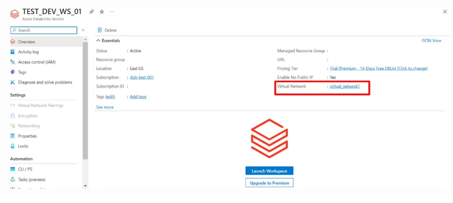Collapse the Essentials section

pyautogui.click(x=98, y=40)
